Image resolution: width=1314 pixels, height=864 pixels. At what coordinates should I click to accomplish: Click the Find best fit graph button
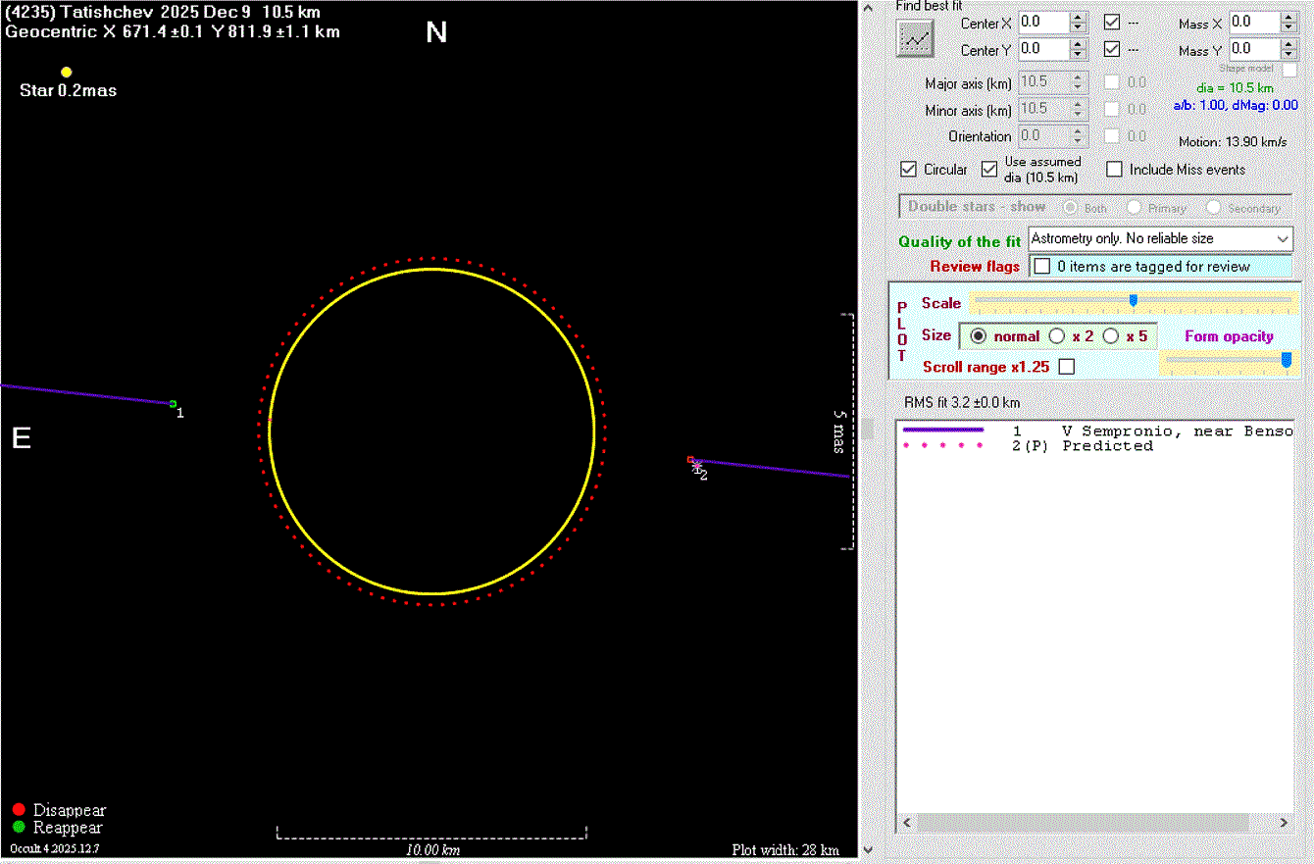coord(915,39)
